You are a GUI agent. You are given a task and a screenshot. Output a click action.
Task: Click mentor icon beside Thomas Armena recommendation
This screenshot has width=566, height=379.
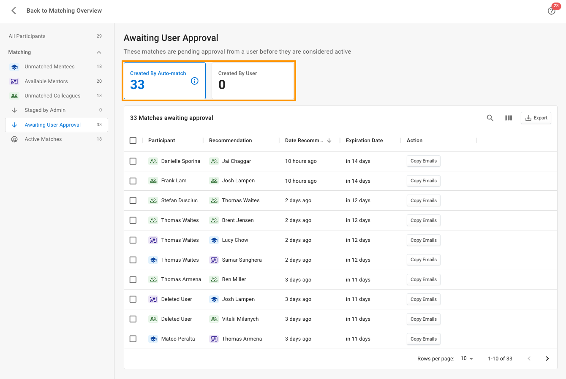click(214, 339)
